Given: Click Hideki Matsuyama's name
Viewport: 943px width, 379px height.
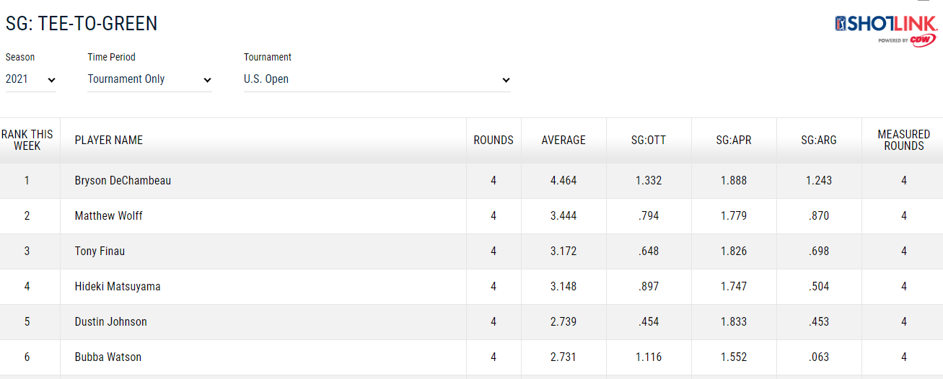Looking at the screenshot, I should point(118,287).
